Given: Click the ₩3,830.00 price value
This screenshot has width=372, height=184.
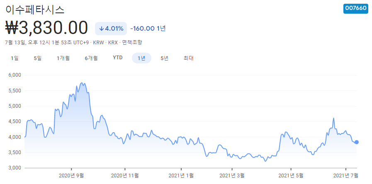Looking at the screenshot, I should click(46, 29).
